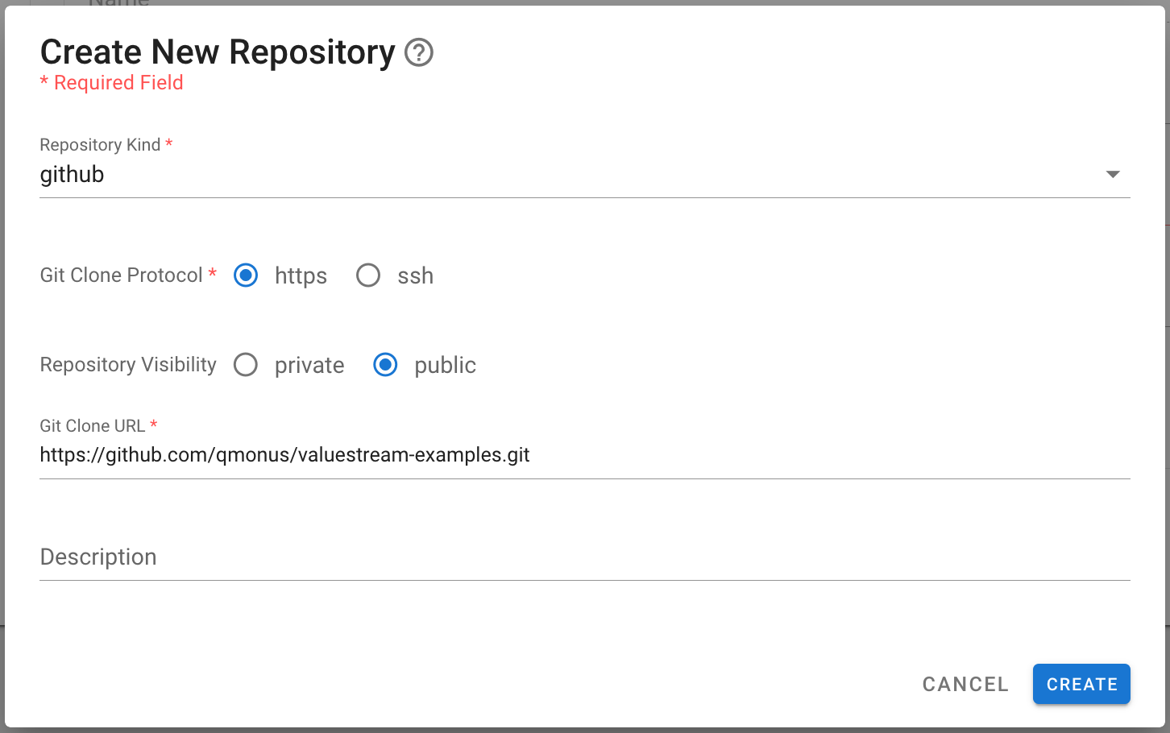Click the Git Clone URL label
Viewport: 1170px width, 733px height.
tap(93, 426)
